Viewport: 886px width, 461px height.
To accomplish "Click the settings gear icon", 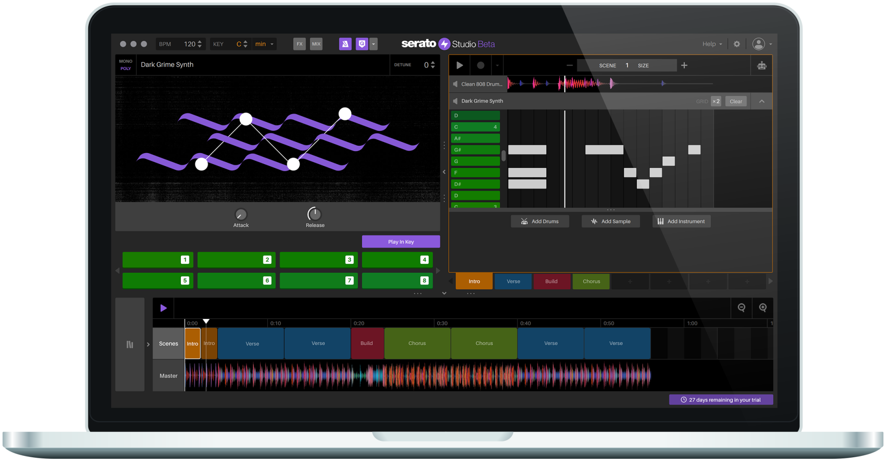I will (736, 44).
